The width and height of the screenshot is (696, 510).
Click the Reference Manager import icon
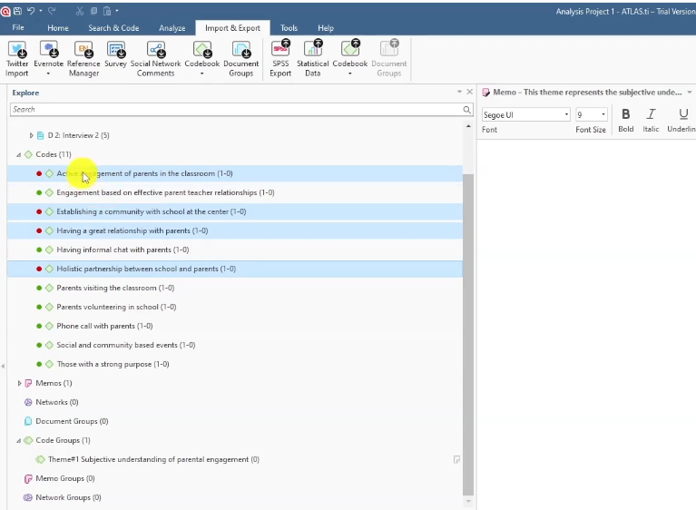(83, 50)
